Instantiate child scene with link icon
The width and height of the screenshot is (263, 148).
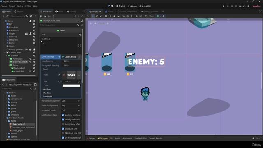pyautogui.click(x=7, y=16)
